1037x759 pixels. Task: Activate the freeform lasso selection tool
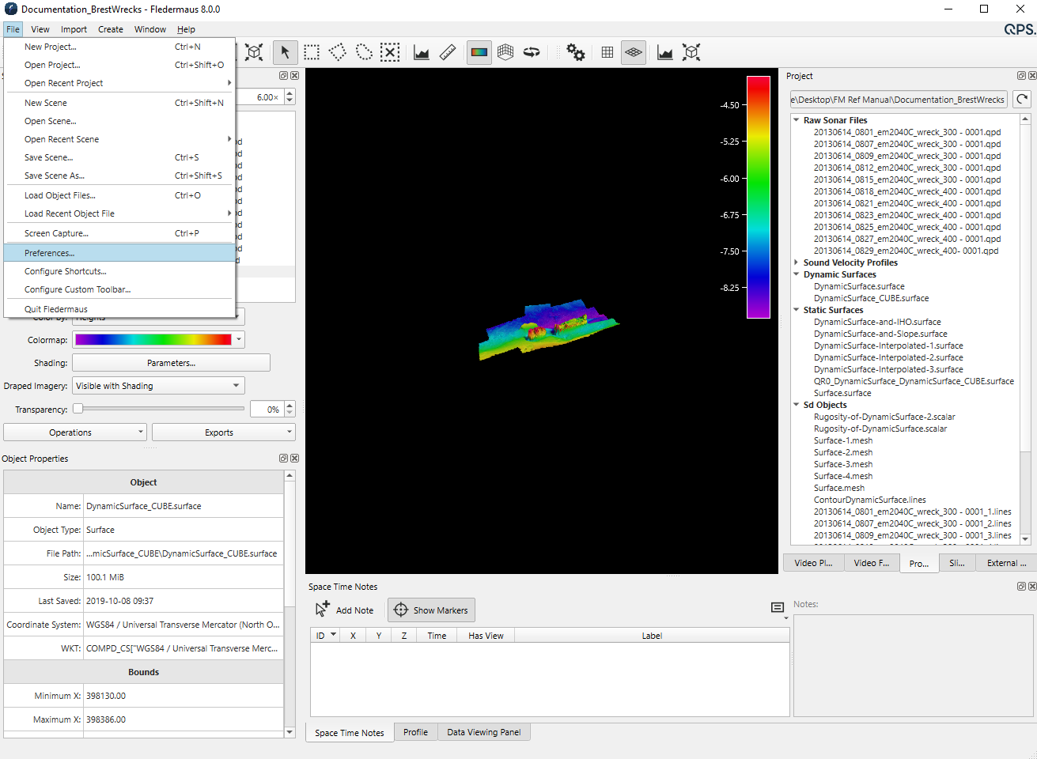coord(364,53)
